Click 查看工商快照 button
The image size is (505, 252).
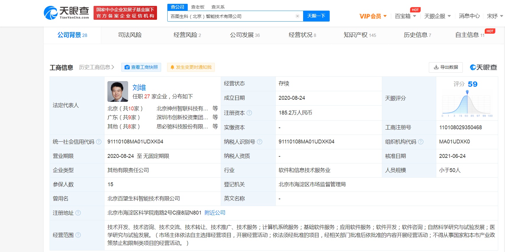(x=141, y=67)
